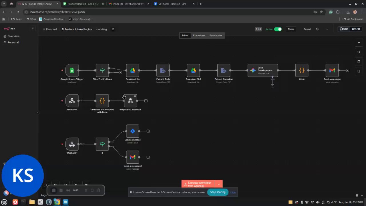Image resolution: width=366 pixels, height=206 pixels.
Task: Open workflow description icon beside Add tag
Action: click(113, 29)
